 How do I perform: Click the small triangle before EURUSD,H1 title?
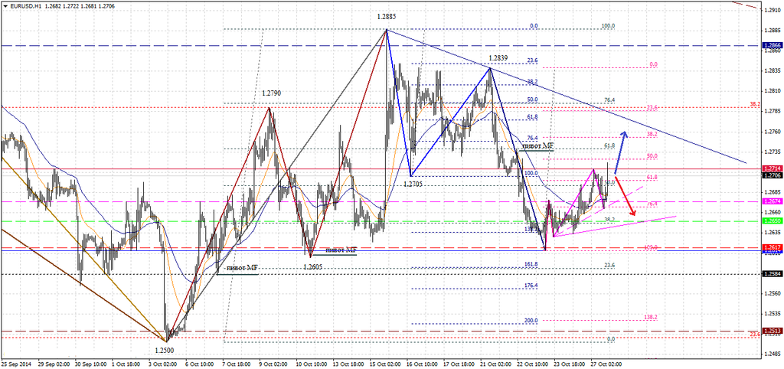[x=5, y=5]
